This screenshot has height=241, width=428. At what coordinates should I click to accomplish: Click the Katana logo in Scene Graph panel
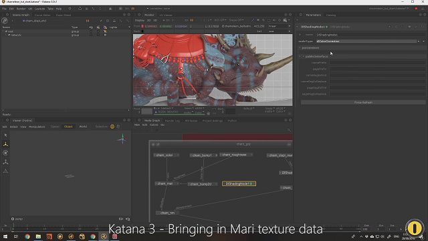(x=5, y=21)
